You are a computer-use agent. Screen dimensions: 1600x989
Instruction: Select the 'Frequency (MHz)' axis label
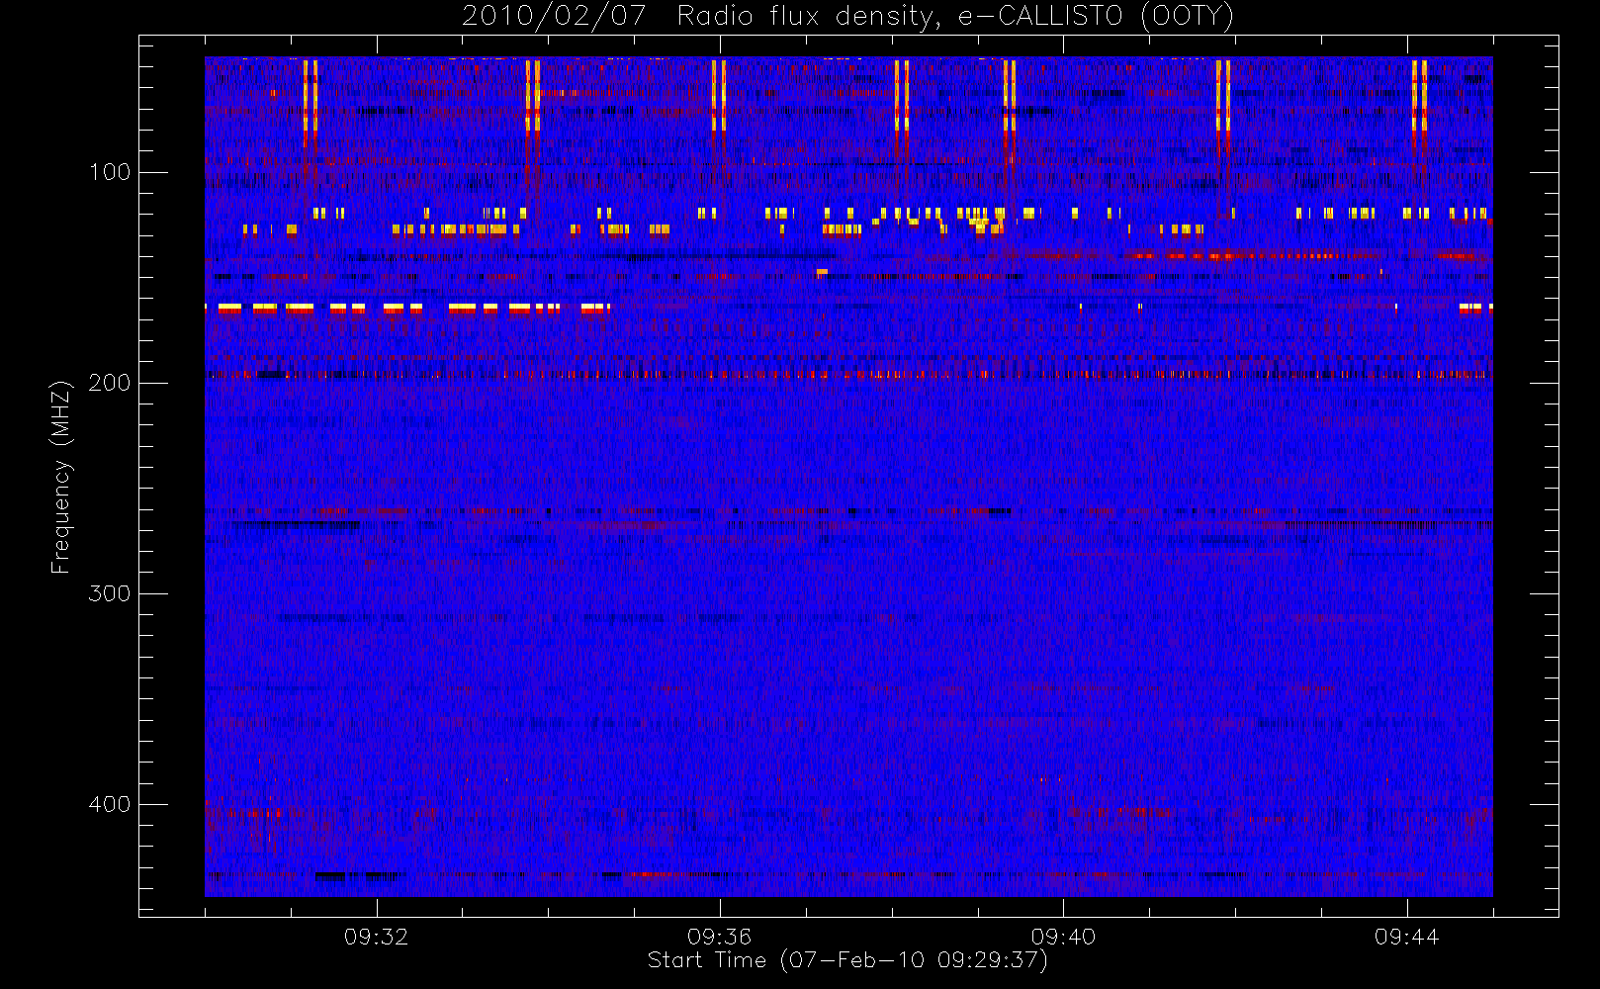point(61,477)
